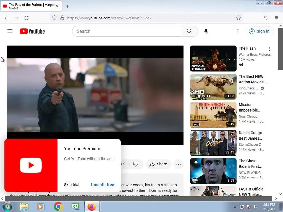This screenshot has height=212, width=283.
Task: Open Mission Impossible video title
Action: (250, 107)
